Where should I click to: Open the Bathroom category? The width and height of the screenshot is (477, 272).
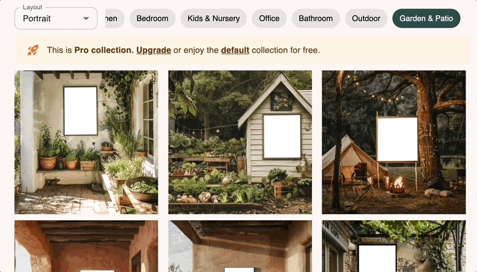(x=316, y=19)
